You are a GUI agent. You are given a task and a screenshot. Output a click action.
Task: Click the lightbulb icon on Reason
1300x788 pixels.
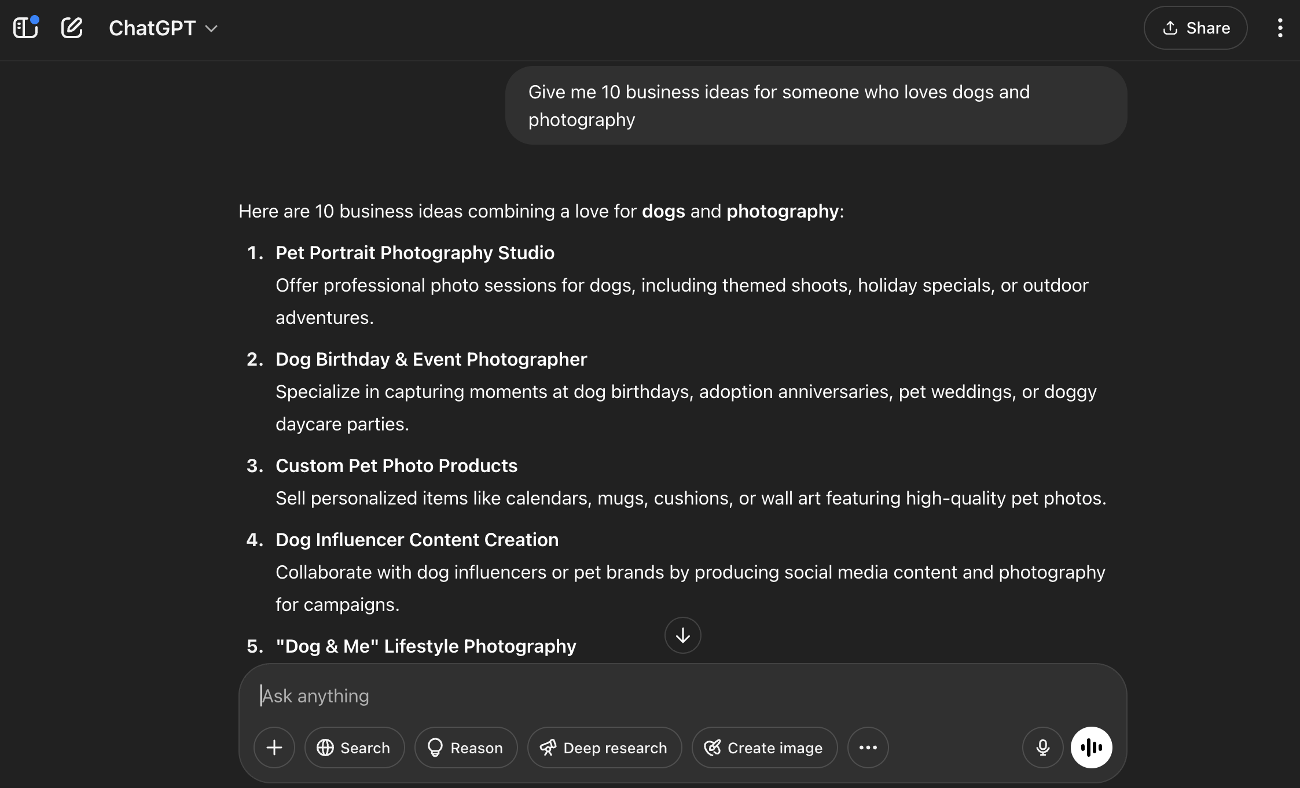(435, 748)
